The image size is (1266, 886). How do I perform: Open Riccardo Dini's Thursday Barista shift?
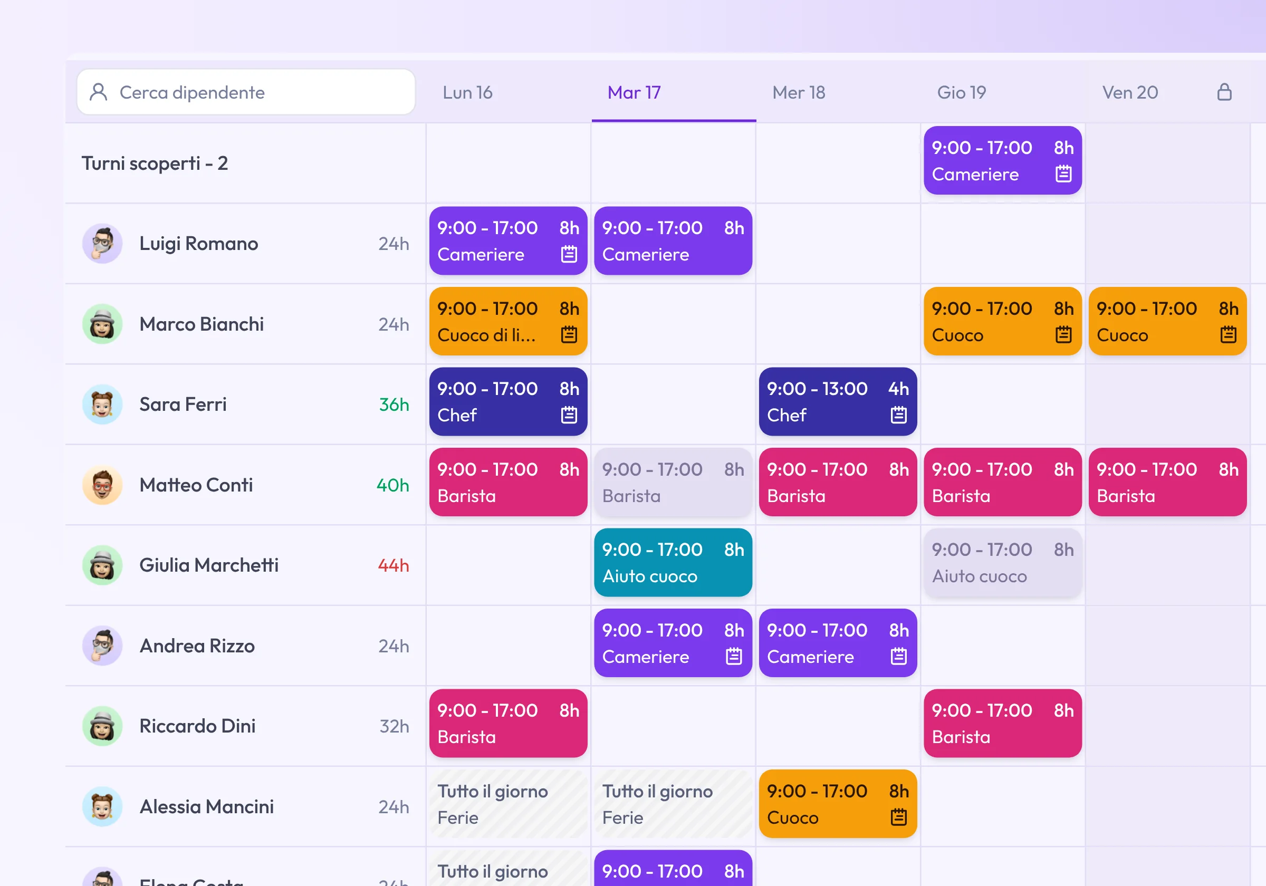click(1003, 724)
